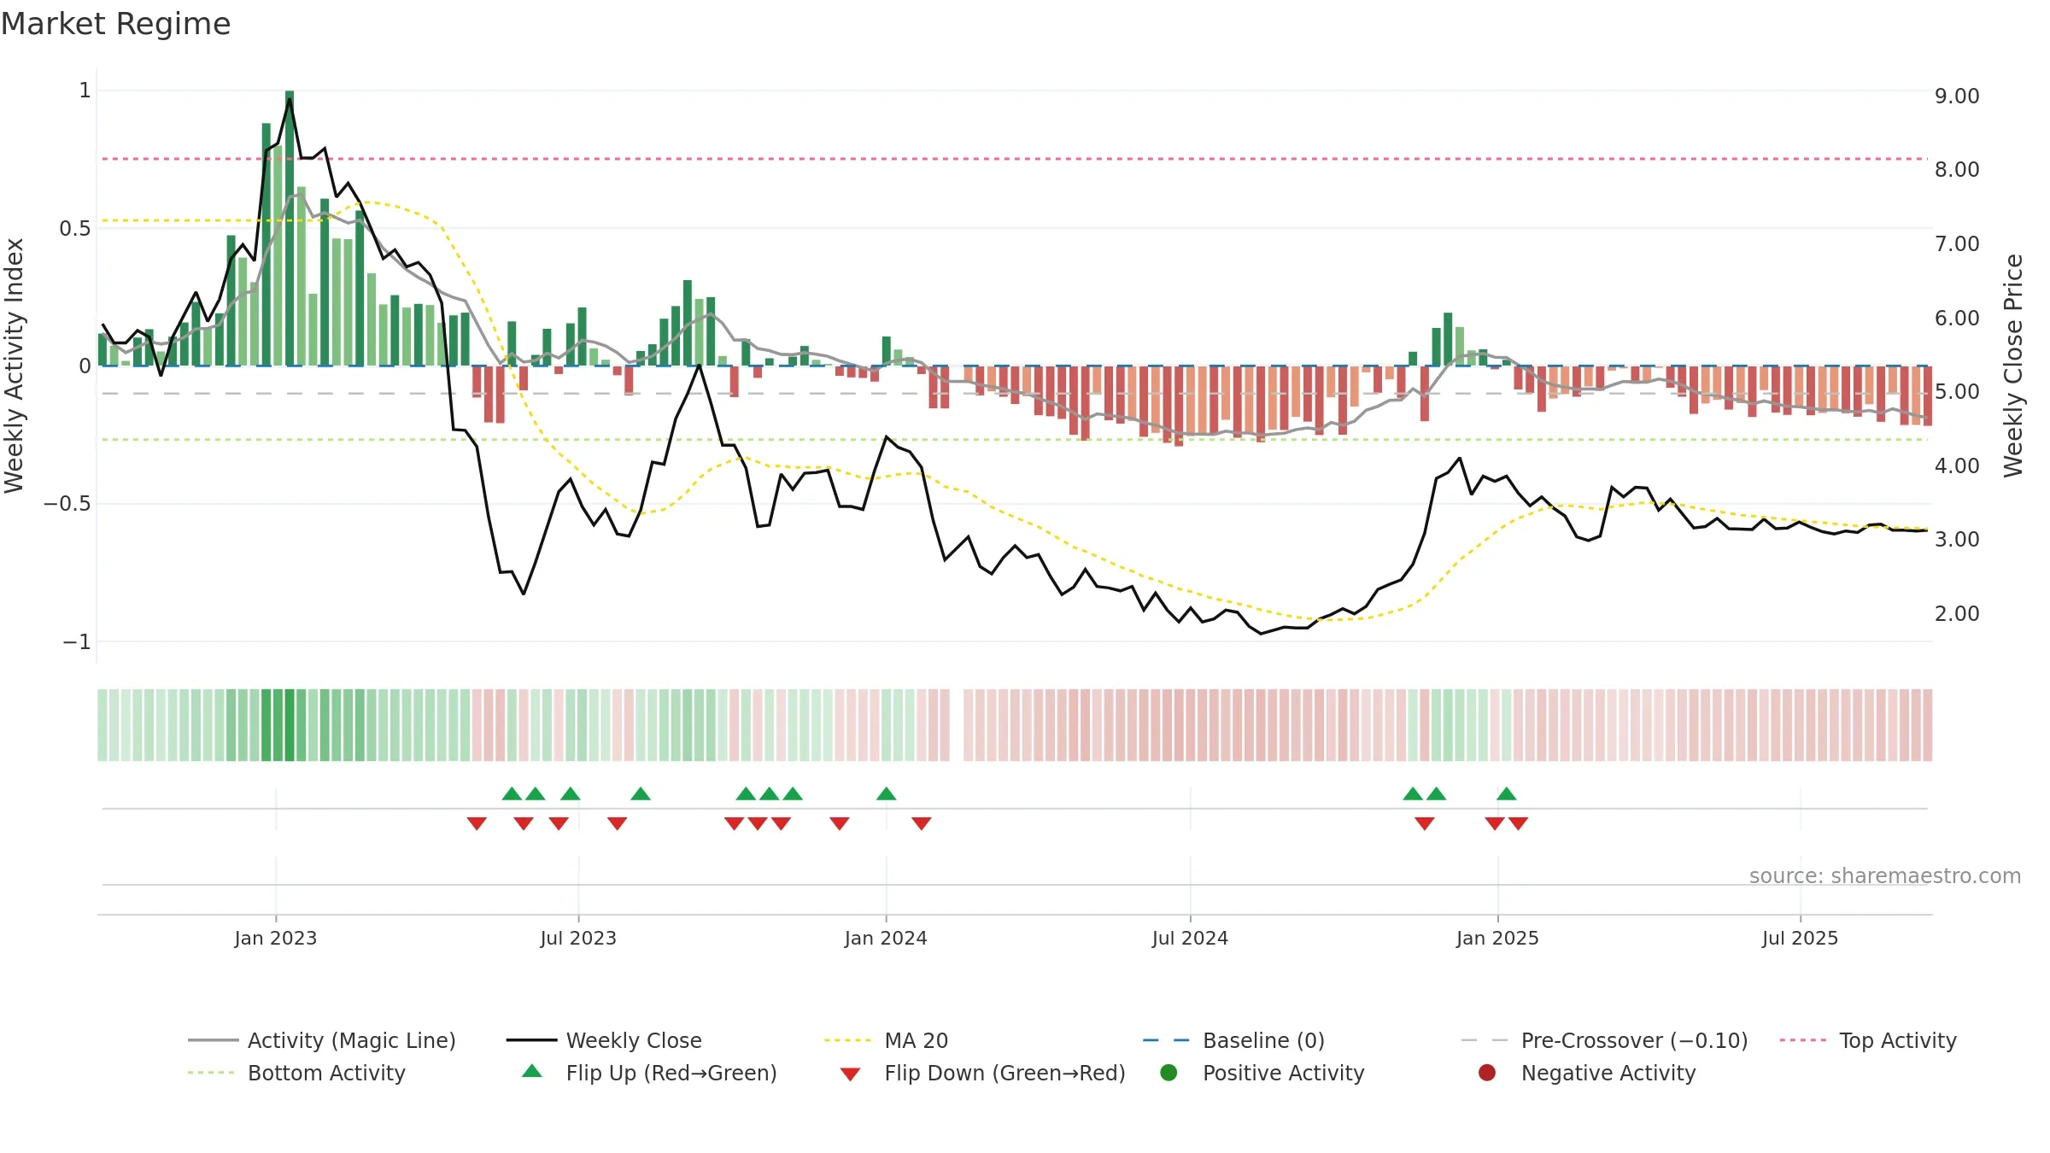Screen dimensions: 2050x1153
Task: Click the Jan 2024 axis label
Action: (x=886, y=938)
